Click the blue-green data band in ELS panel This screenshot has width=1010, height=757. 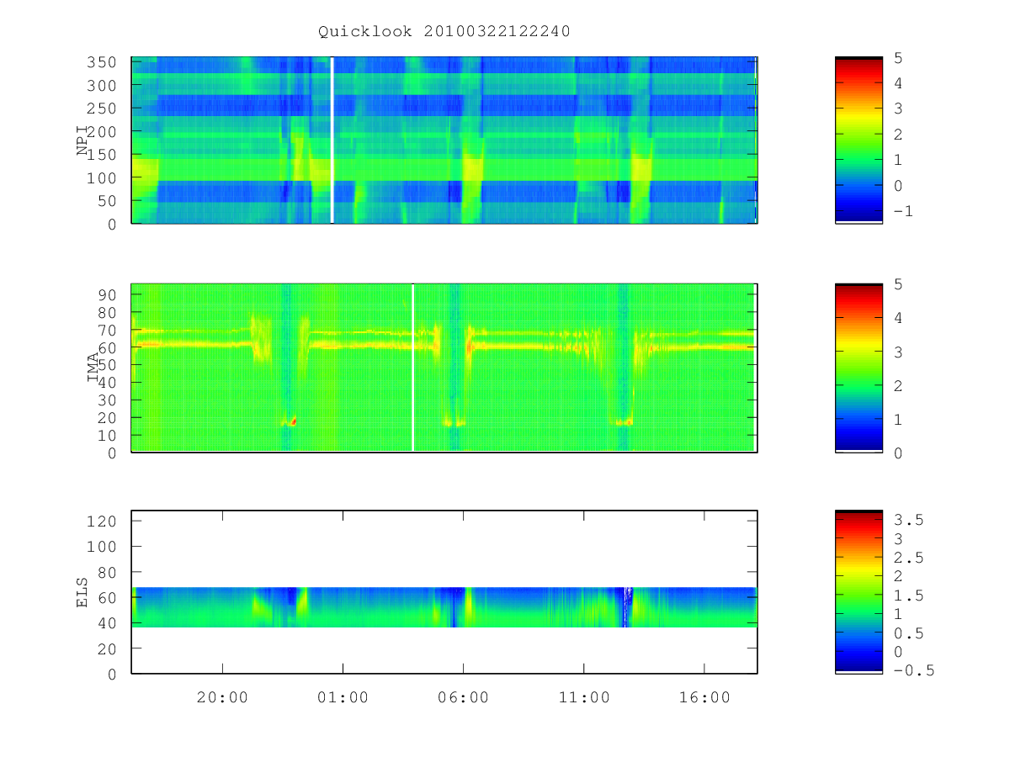pyautogui.click(x=444, y=606)
